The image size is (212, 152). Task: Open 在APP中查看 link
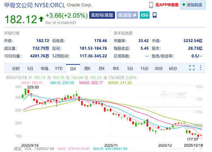point(167,5)
